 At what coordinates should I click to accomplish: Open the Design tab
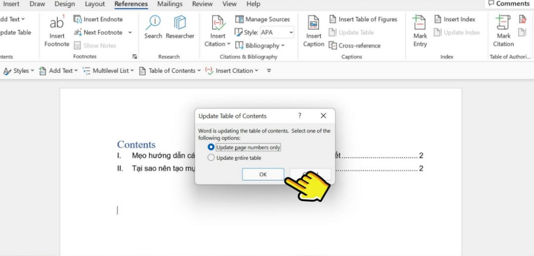pyautogui.click(x=65, y=4)
